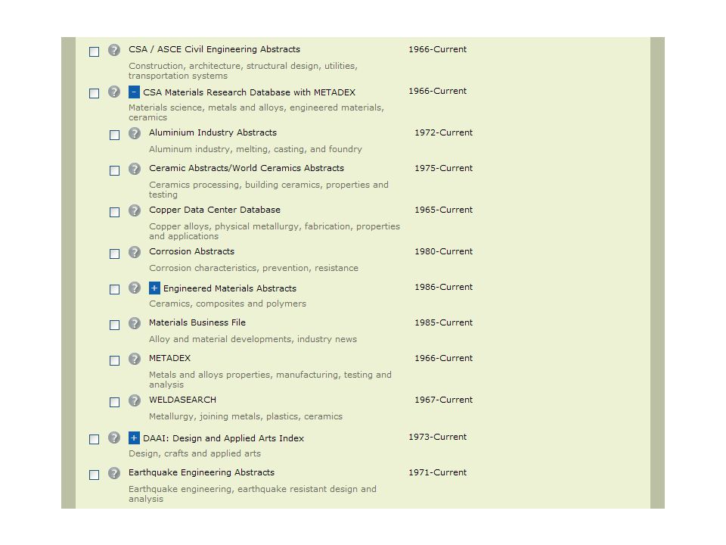Viewport: 726px width, 545px height.
Task: Click the 1973-Current coverage text
Action: 438,437
